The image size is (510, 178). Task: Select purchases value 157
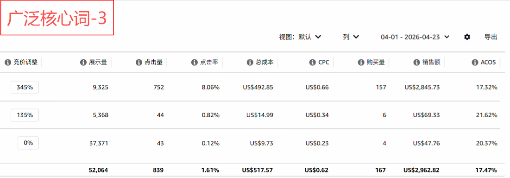[x=381, y=87]
